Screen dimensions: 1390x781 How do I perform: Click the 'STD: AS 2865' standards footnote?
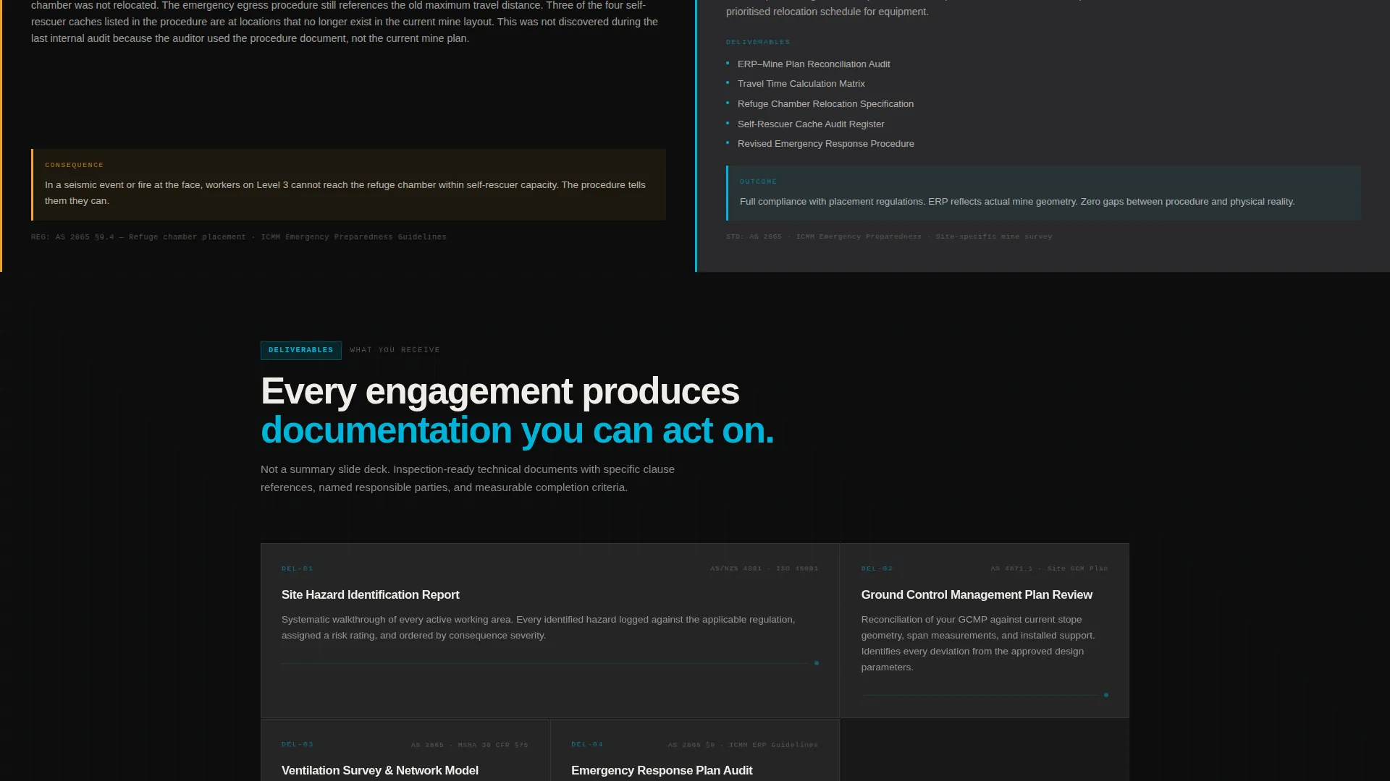coord(889,236)
